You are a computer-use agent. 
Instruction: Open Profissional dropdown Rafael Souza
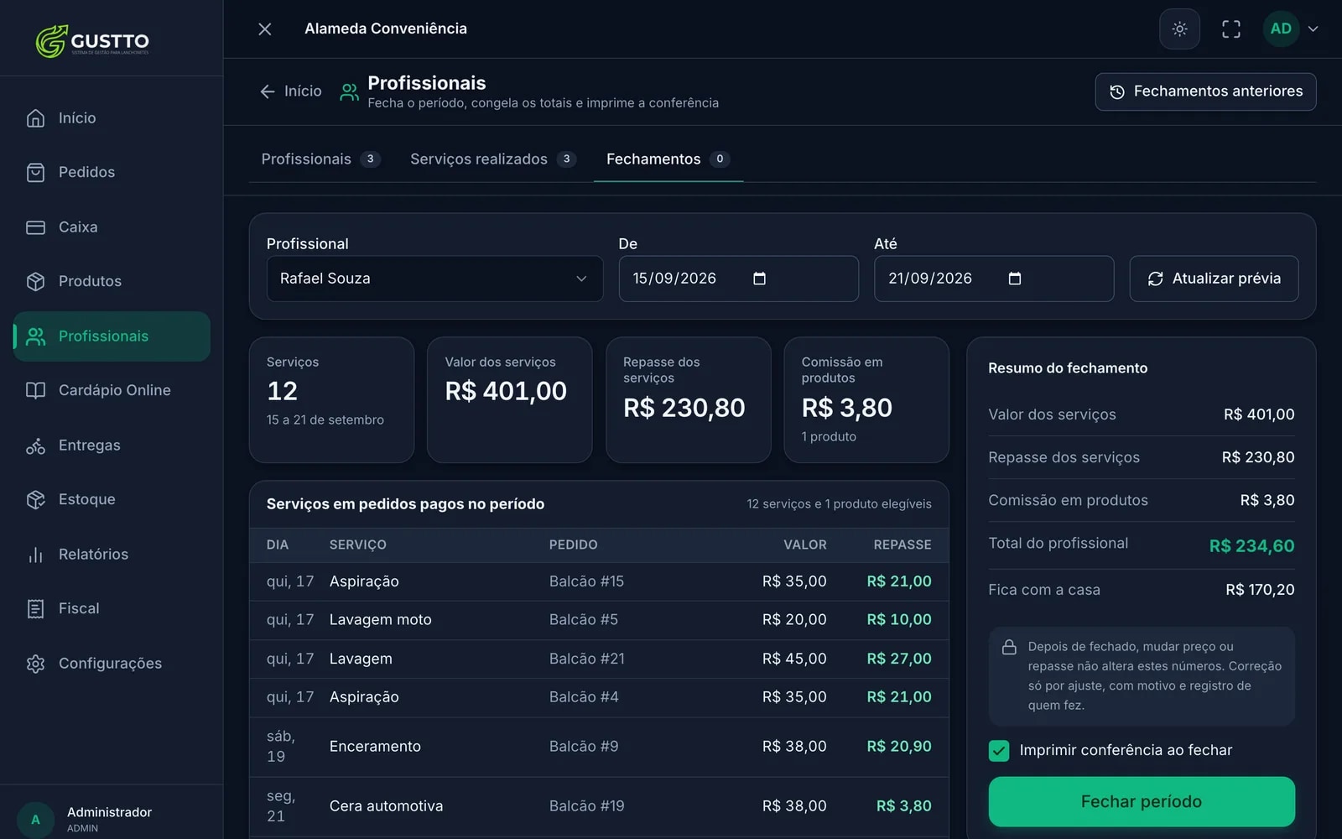click(434, 279)
